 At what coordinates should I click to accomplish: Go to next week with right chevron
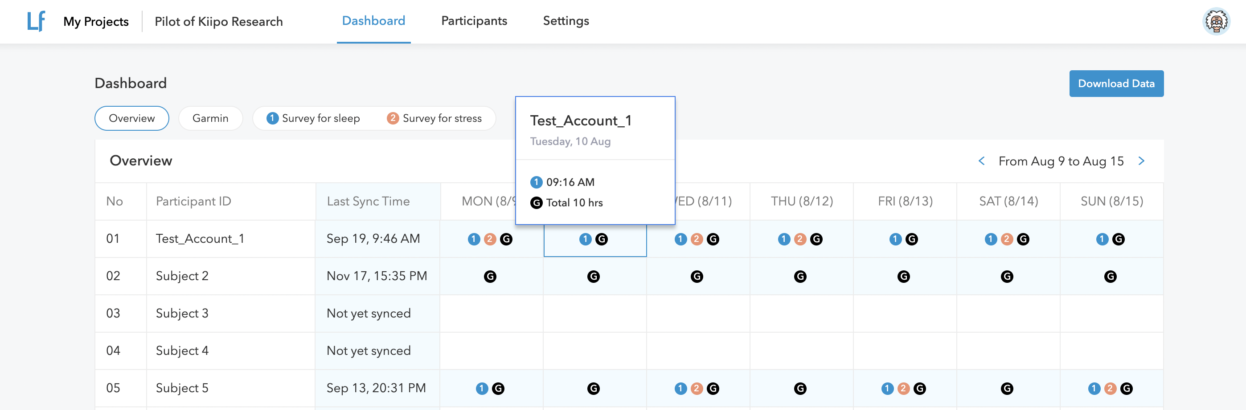click(x=1142, y=161)
